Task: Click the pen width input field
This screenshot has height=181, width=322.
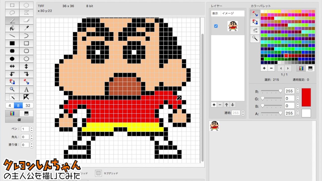Action: coord(25,129)
